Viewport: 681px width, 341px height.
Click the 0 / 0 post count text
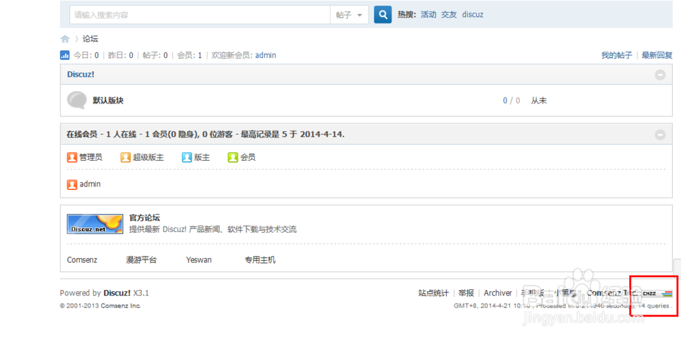coord(511,101)
